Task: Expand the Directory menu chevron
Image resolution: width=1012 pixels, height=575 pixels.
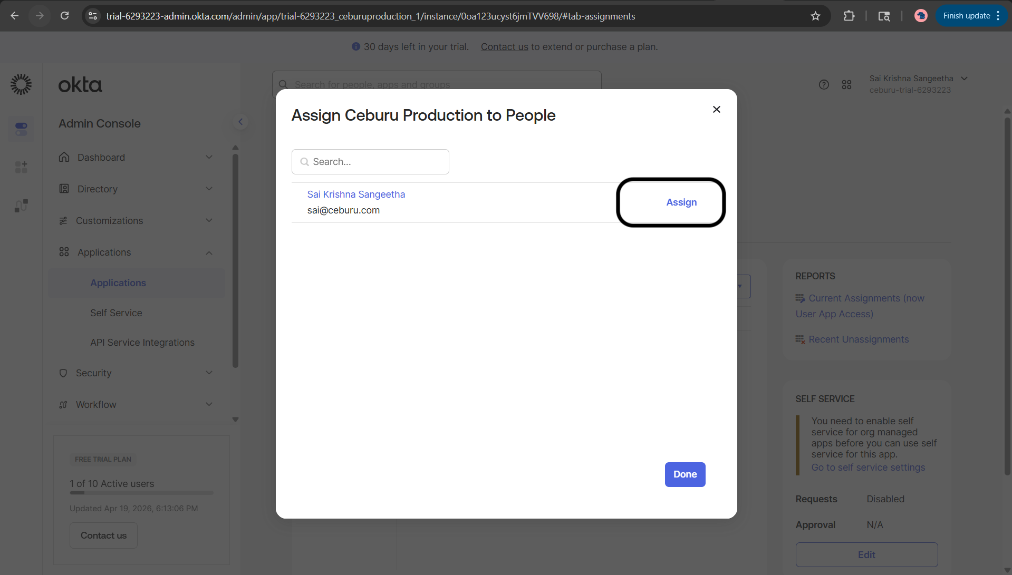Action: [x=209, y=189]
